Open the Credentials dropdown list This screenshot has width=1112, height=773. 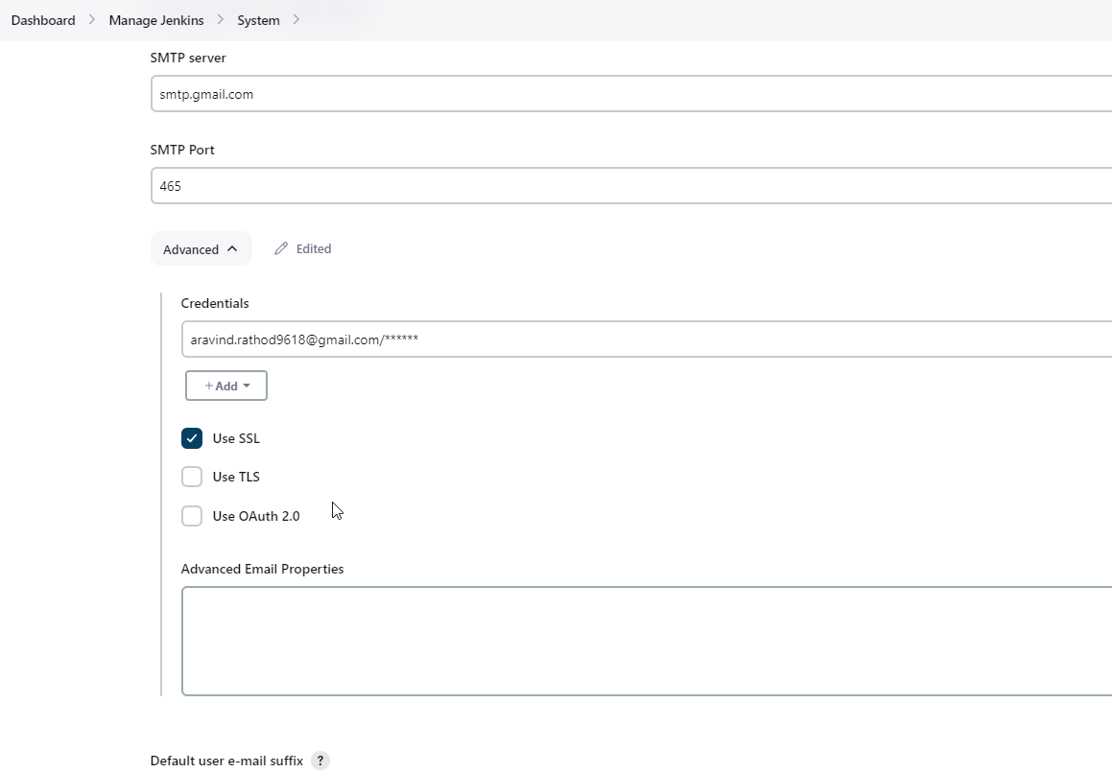pyautogui.click(x=643, y=340)
